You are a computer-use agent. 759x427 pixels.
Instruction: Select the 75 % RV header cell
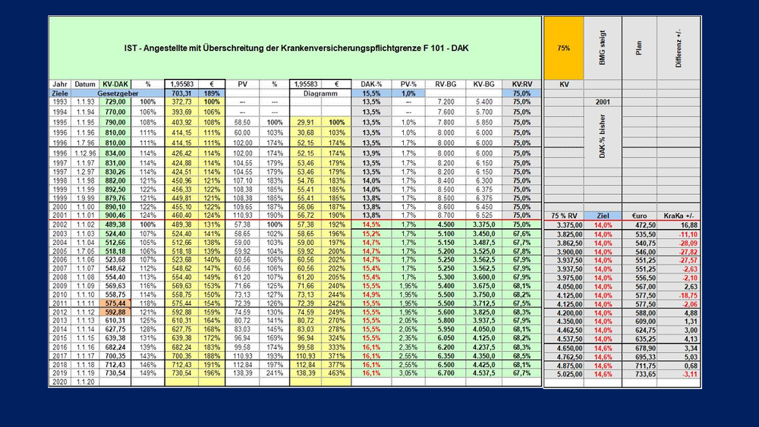[564, 215]
